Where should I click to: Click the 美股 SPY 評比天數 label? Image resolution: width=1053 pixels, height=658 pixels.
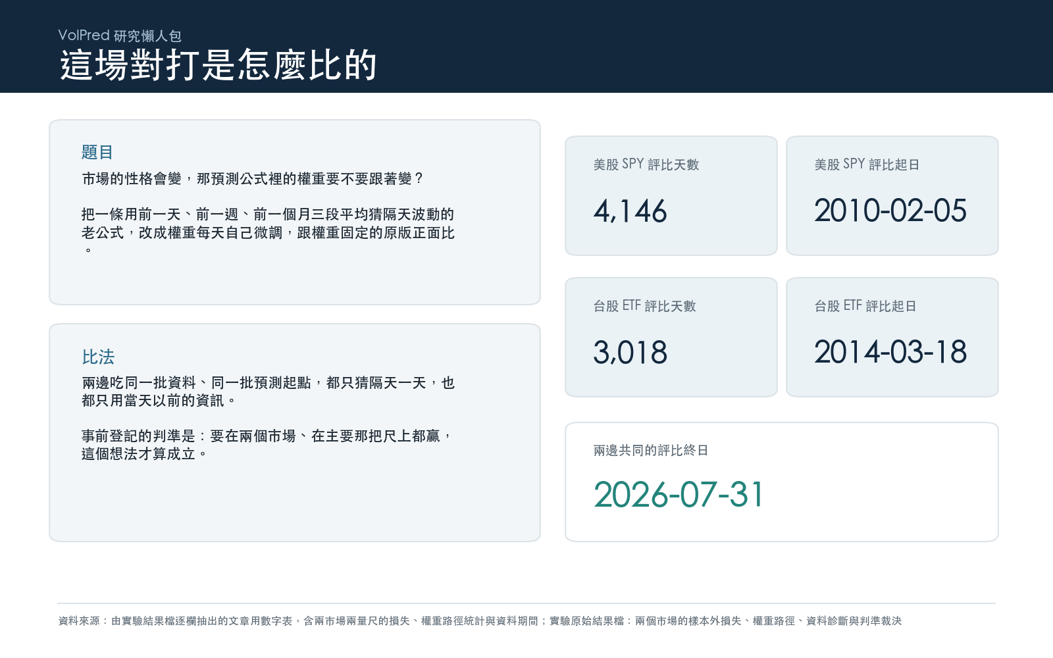[x=646, y=164]
